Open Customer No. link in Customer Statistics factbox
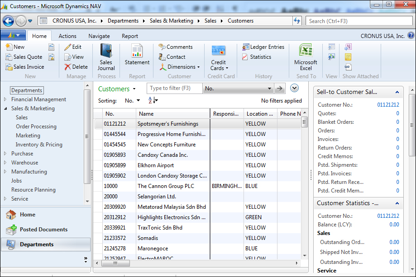416x277 pixels. pos(388,216)
